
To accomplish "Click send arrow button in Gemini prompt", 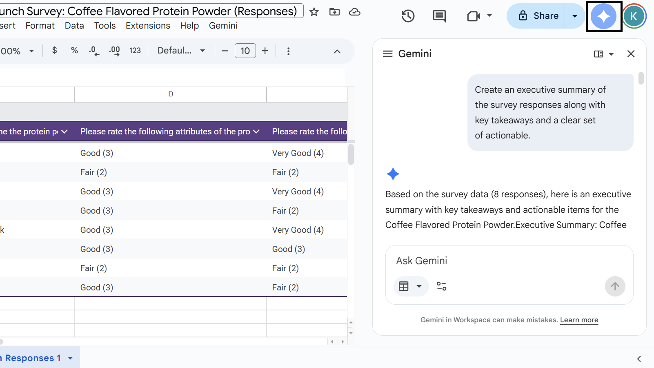I will [615, 286].
